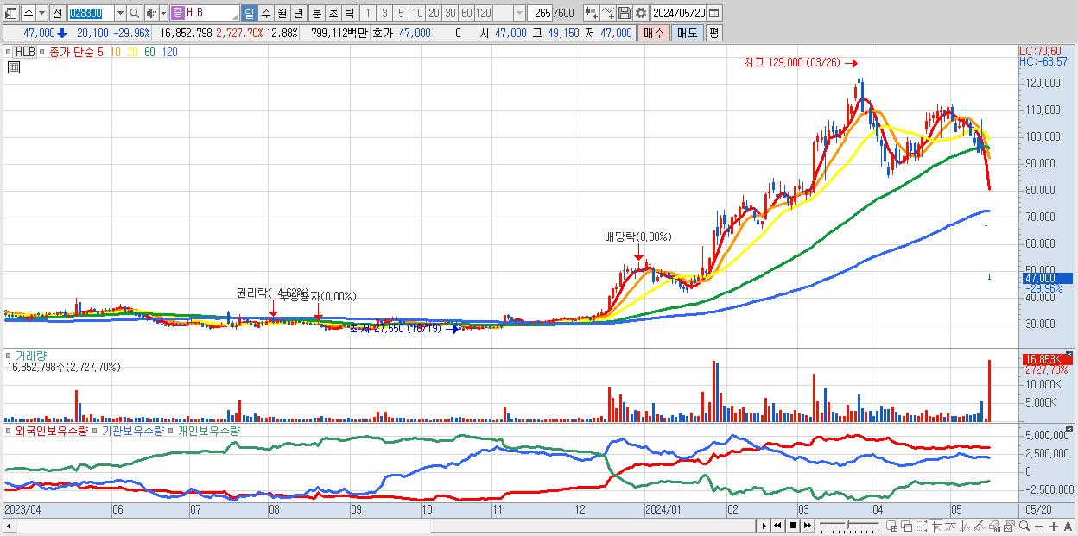
Task: Click the crosshair axis icon at bottom
Action: 935,527
